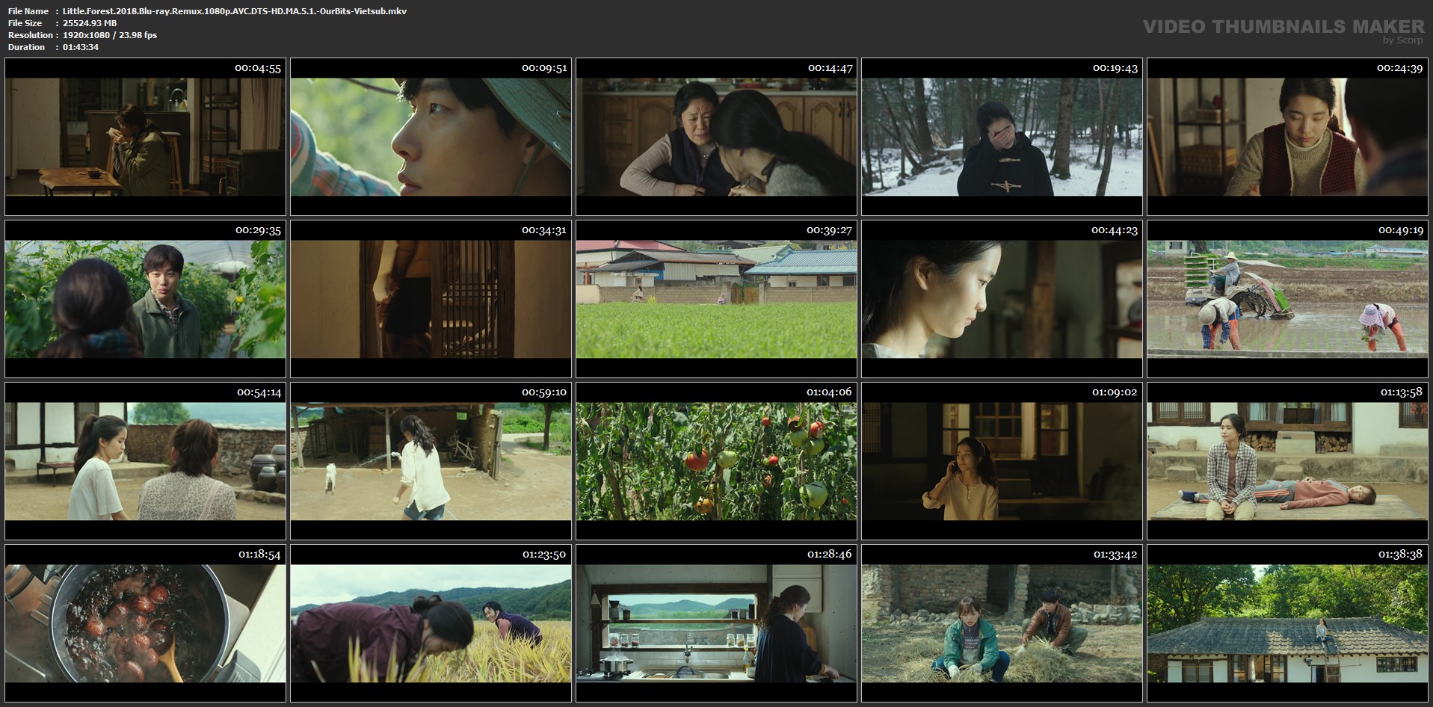This screenshot has height=707, width=1433.
Task: Select the thumbnail at 00:24:39
Action: (x=1287, y=137)
